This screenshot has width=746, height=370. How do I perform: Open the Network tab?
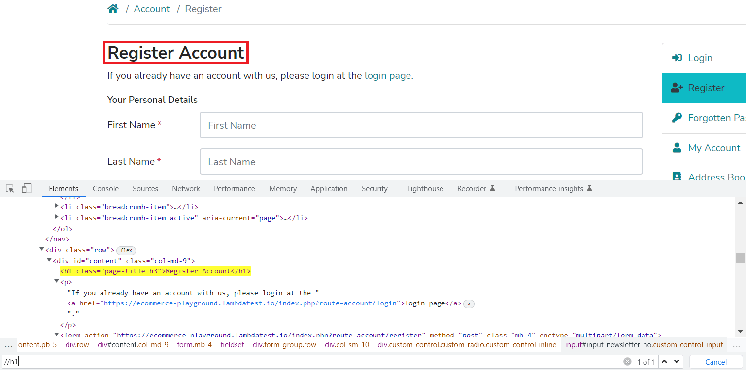pyautogui.click(x=186, y=189)
